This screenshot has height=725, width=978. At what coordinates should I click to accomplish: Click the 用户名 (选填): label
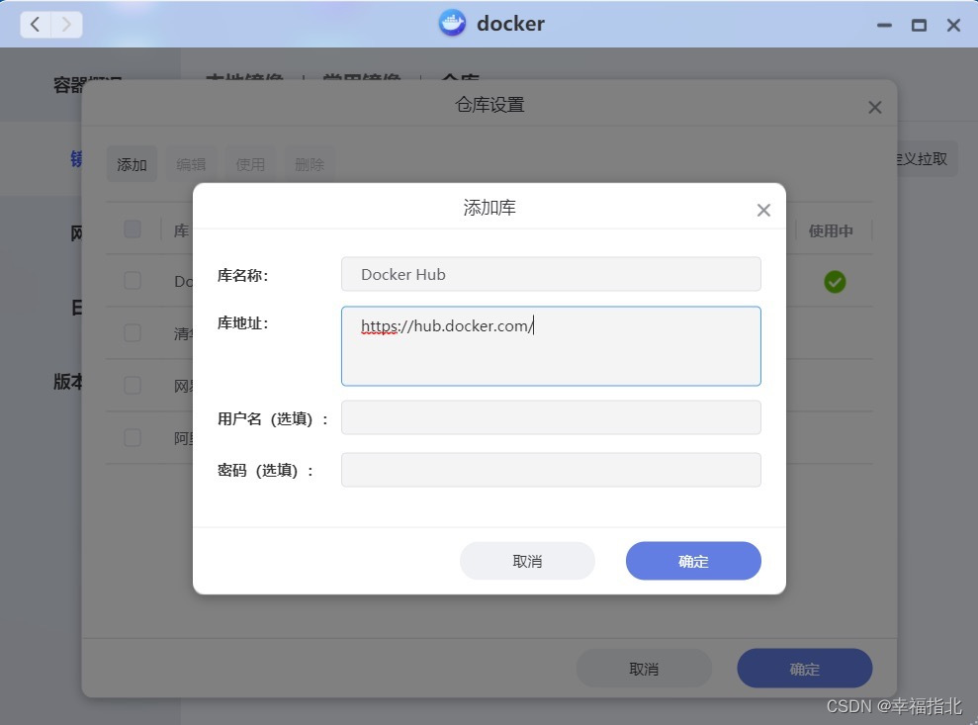click(273, 418)
